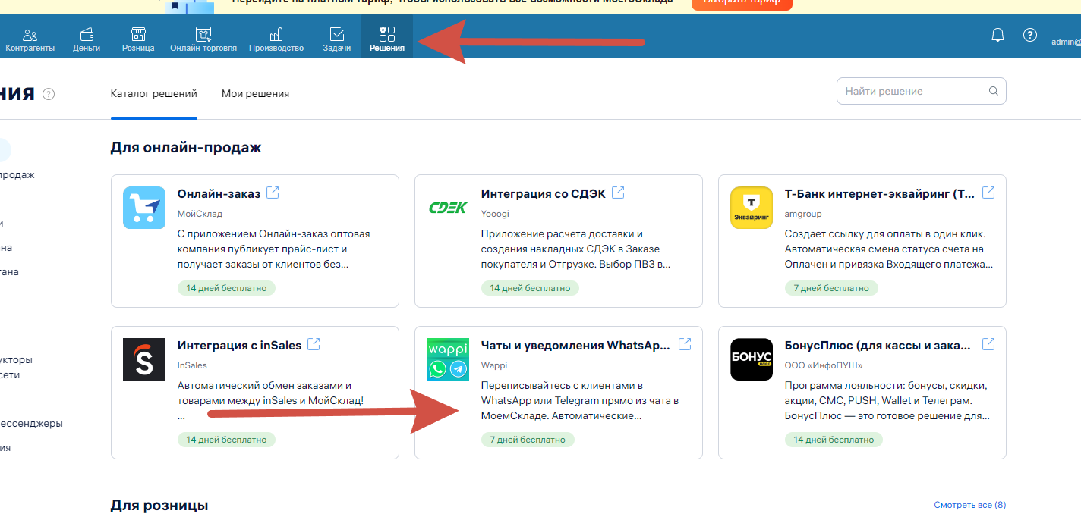Open the notifications bell icon
This screenshot has width=1081, height=517.
pos(997,35)
